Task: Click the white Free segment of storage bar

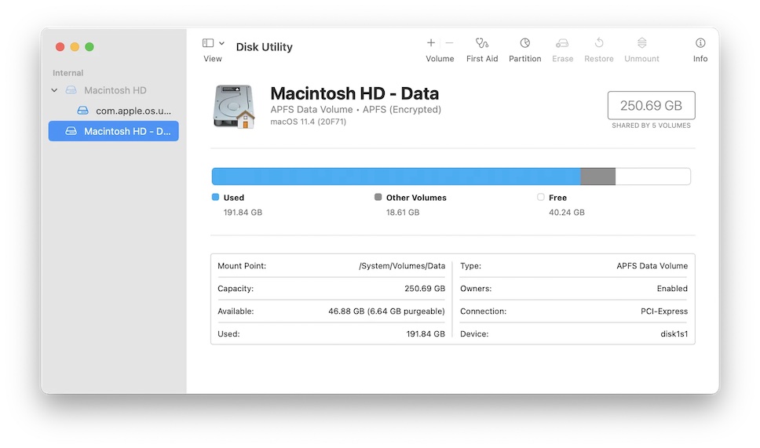Action: pyautogui.click(x=653, y=177)
